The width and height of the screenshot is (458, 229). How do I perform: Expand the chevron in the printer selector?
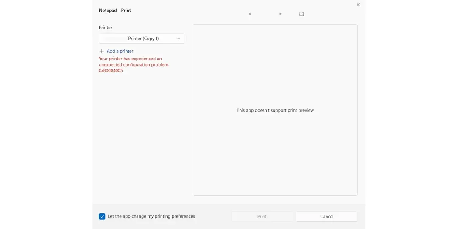click(x=179, y=39)
